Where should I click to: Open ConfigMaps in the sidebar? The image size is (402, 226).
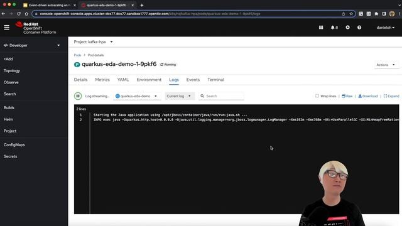[14, 145]
